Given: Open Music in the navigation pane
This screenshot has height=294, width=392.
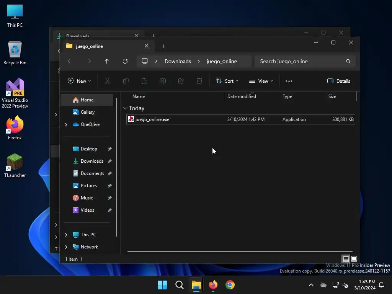Looking at the screenshot, I should click(87, 198).
